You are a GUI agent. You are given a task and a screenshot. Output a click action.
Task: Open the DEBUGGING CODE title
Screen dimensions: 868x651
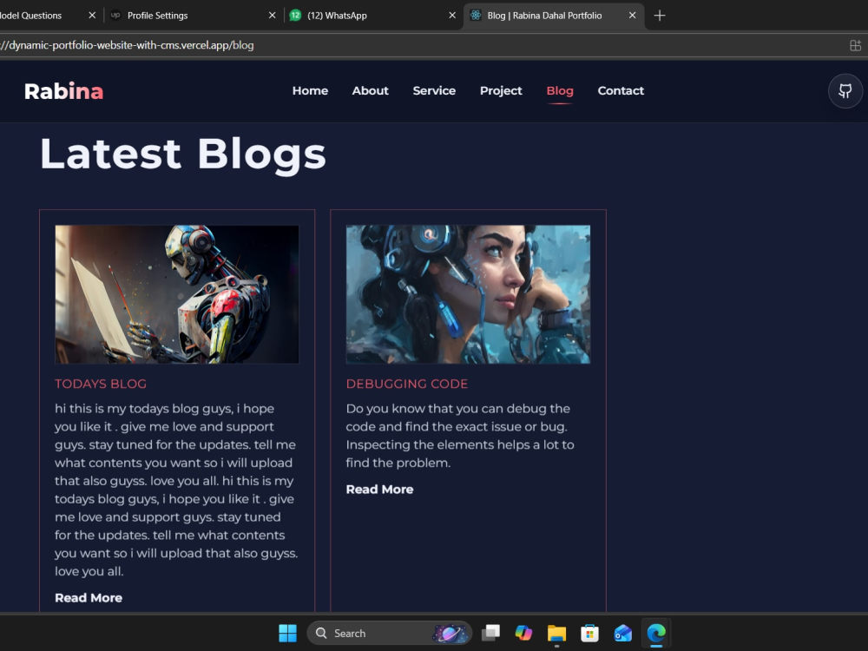pyautogui.click(x=407, y=384)
